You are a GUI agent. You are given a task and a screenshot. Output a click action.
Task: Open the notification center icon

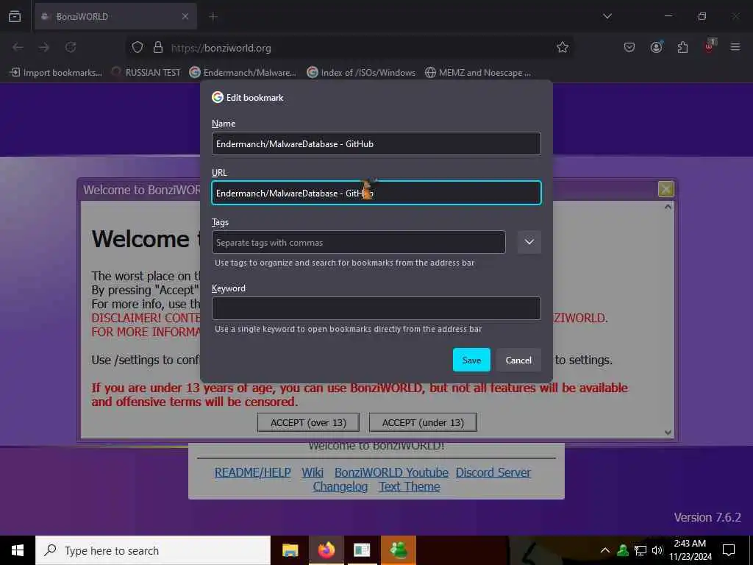click(x=729, y=550)
